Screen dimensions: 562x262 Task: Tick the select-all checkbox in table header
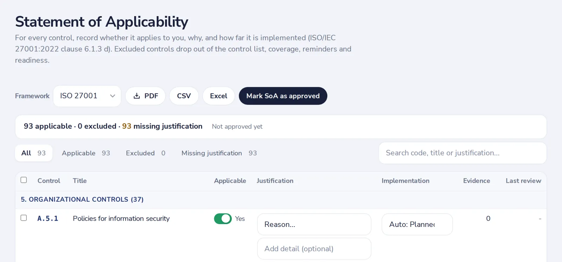pos(24,180)
